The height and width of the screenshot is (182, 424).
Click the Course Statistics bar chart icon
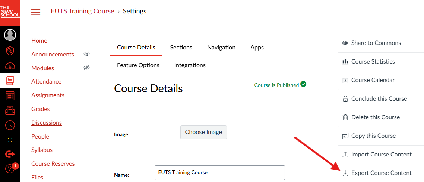point(345,62)
